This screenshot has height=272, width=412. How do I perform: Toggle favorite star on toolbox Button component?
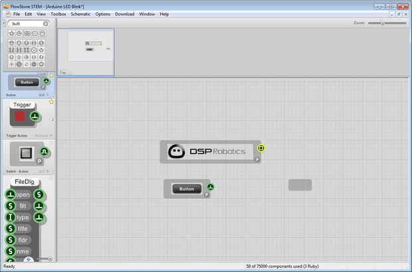[52, 76]
